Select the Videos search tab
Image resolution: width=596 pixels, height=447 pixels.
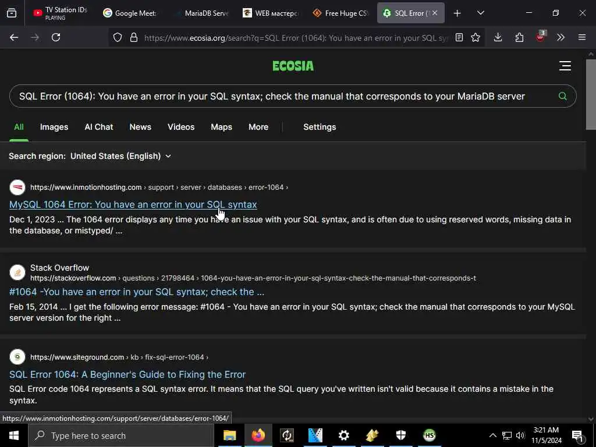pos(181,127)
